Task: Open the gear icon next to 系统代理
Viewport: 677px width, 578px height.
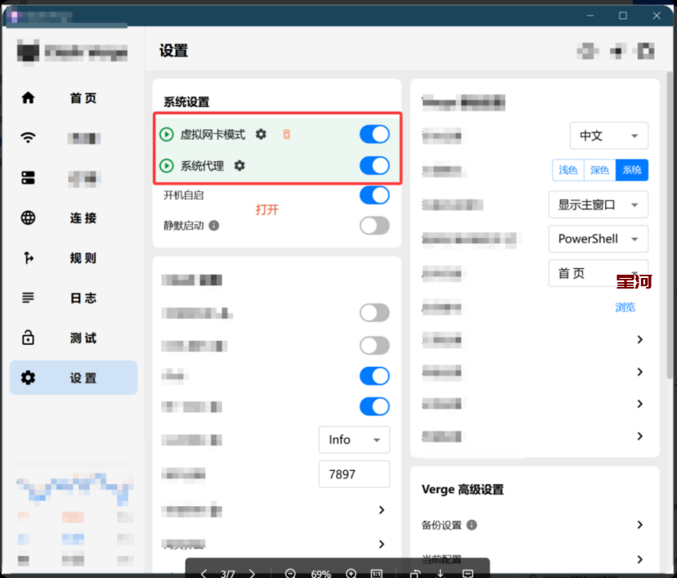Action: 240,166
